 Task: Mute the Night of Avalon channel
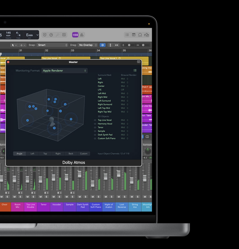[x=106, y=197]
